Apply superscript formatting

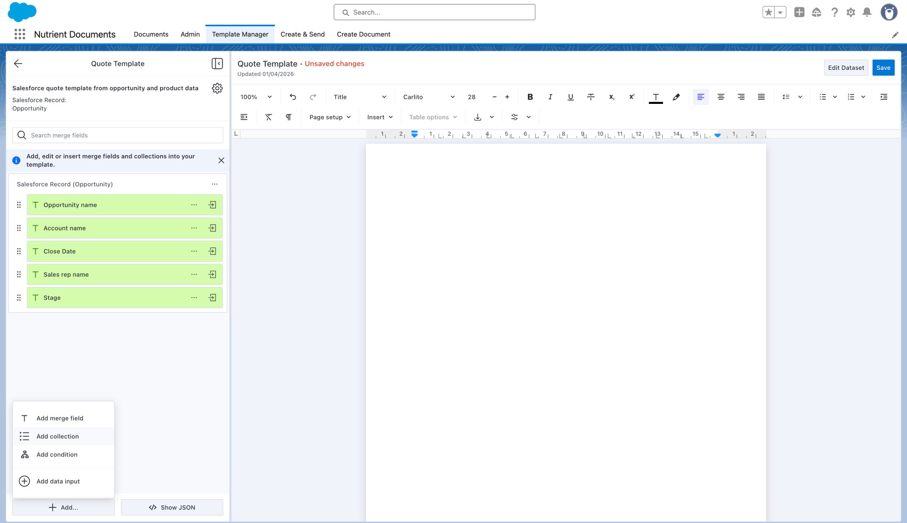coord(631,97)
